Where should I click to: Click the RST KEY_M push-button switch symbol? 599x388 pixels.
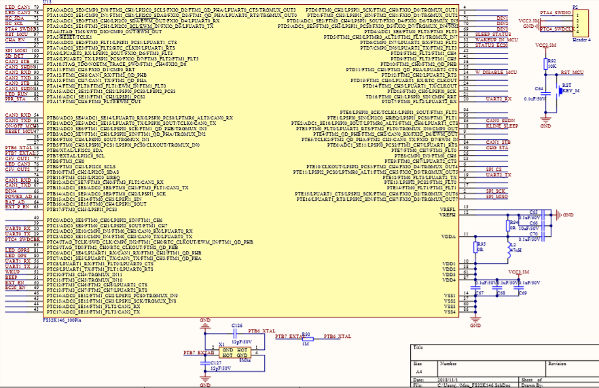tap(560, 91)
